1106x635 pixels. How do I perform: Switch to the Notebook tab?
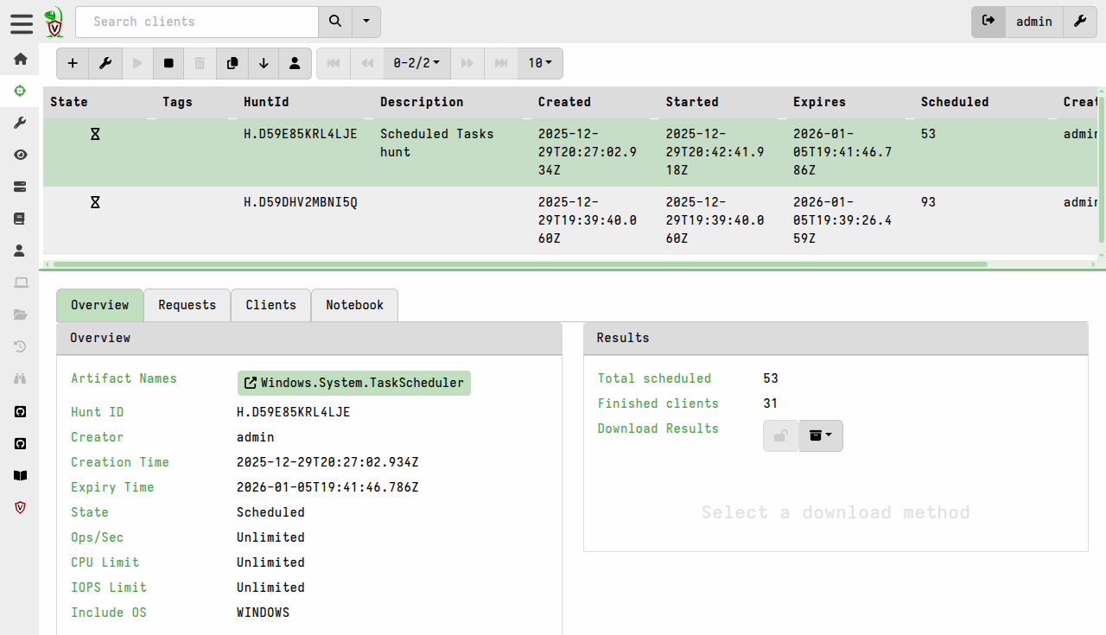coord(354,305)
